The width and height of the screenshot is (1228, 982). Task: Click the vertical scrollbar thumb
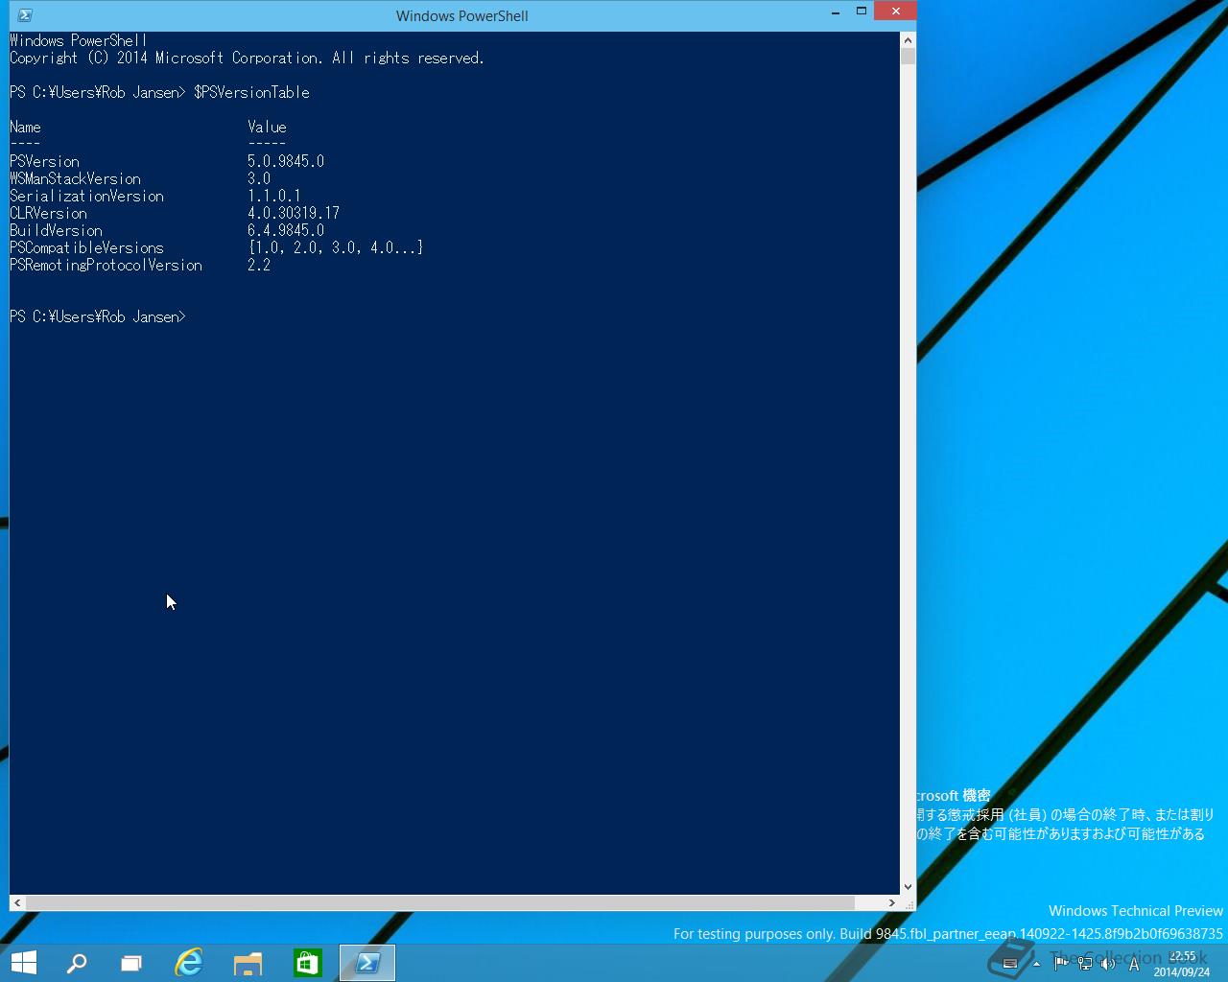908,56
